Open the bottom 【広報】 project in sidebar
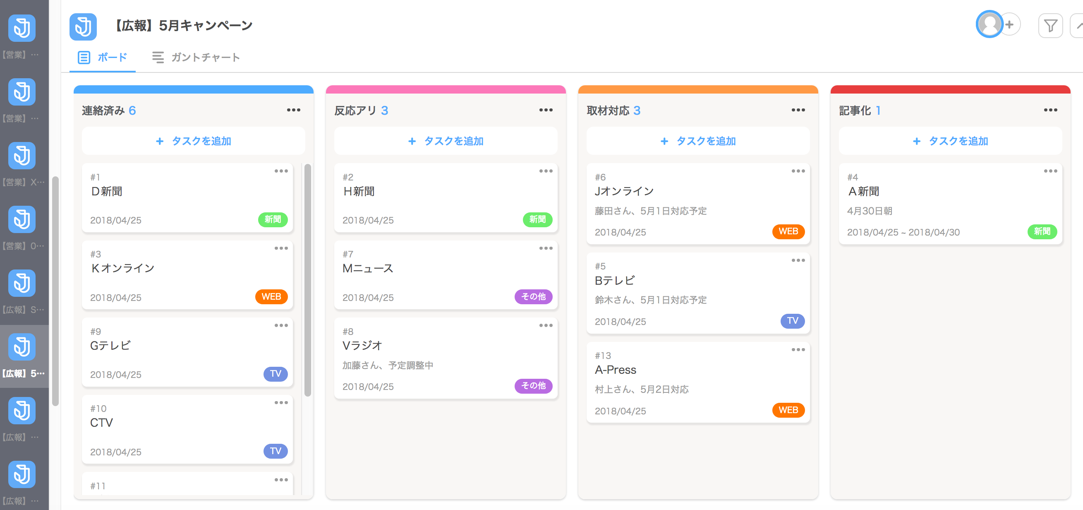1083x510 pixels. coord(22,482)
